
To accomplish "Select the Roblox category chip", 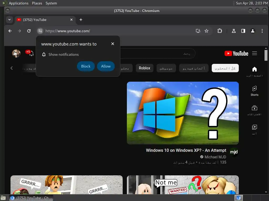I will tap(144, 68).
